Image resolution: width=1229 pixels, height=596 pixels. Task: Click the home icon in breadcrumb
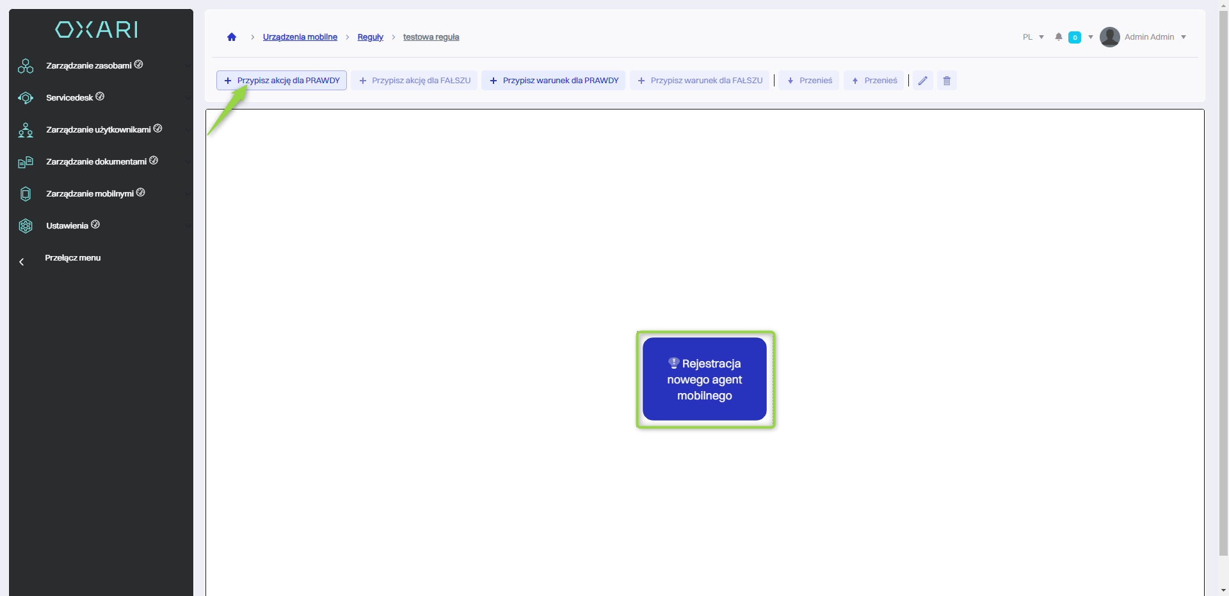pos(232,37)
